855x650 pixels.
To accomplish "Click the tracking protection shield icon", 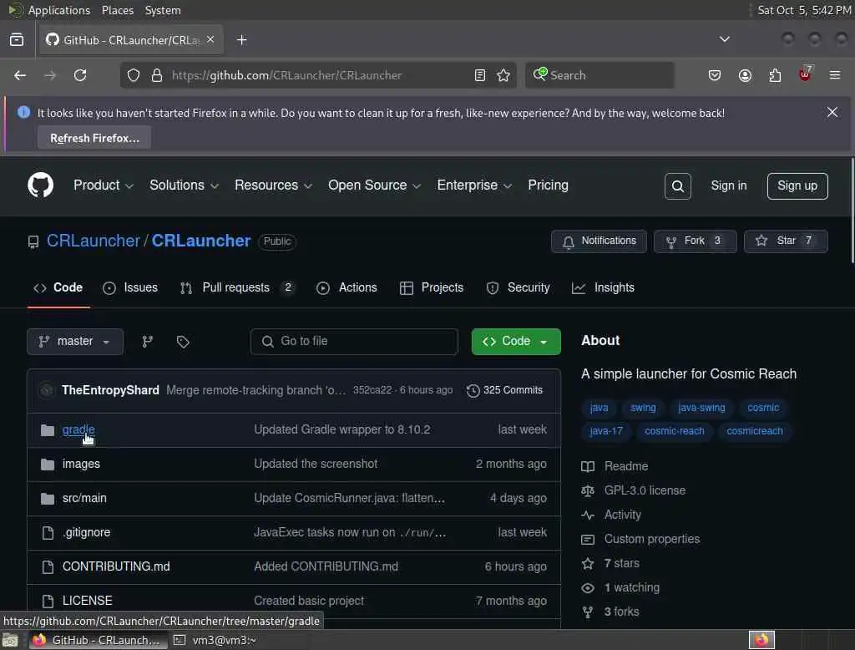I will point(133,75).
